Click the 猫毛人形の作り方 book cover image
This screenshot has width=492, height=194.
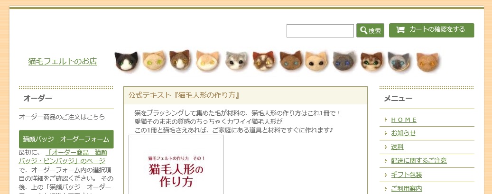[x=176, y=165]
